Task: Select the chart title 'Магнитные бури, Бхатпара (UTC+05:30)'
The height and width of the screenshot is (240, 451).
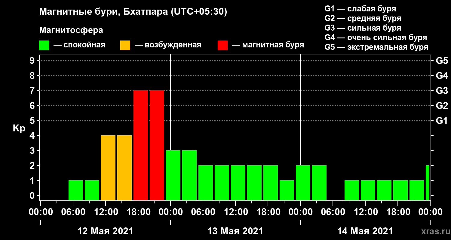Action: 133,12
